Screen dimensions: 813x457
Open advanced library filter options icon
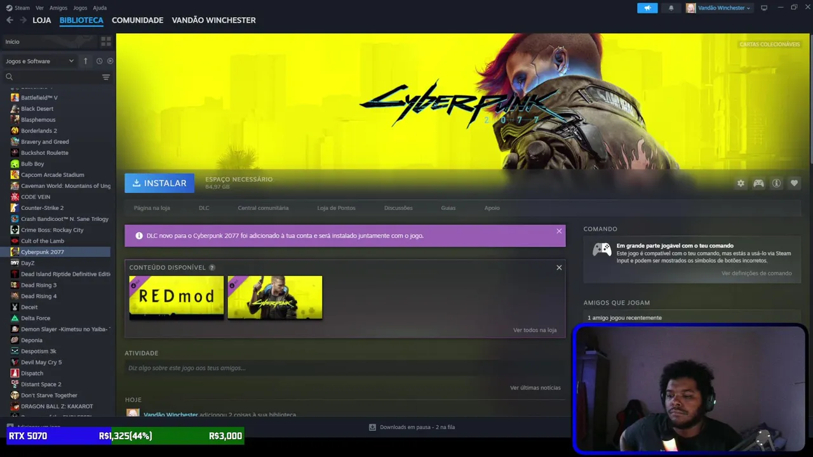(106, 77)
